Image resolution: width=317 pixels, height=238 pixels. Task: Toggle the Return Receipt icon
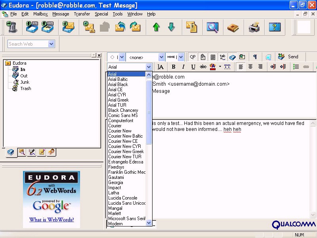pos(242,57)
